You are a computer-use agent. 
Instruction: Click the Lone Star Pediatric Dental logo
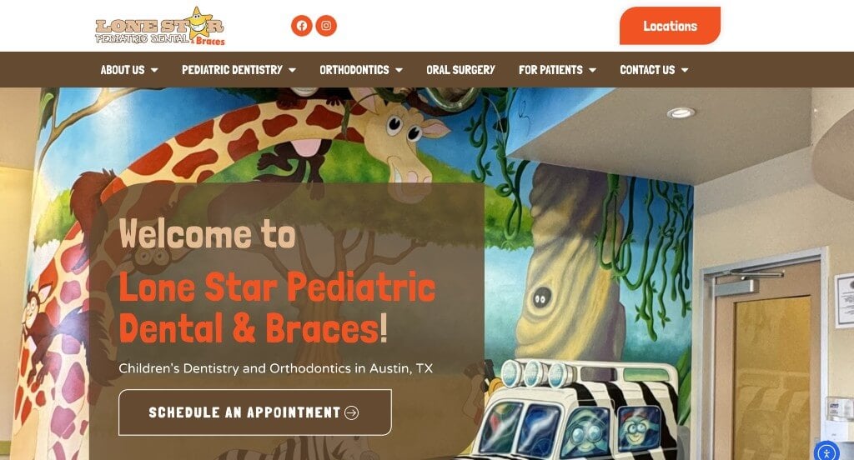pos(160,26)
